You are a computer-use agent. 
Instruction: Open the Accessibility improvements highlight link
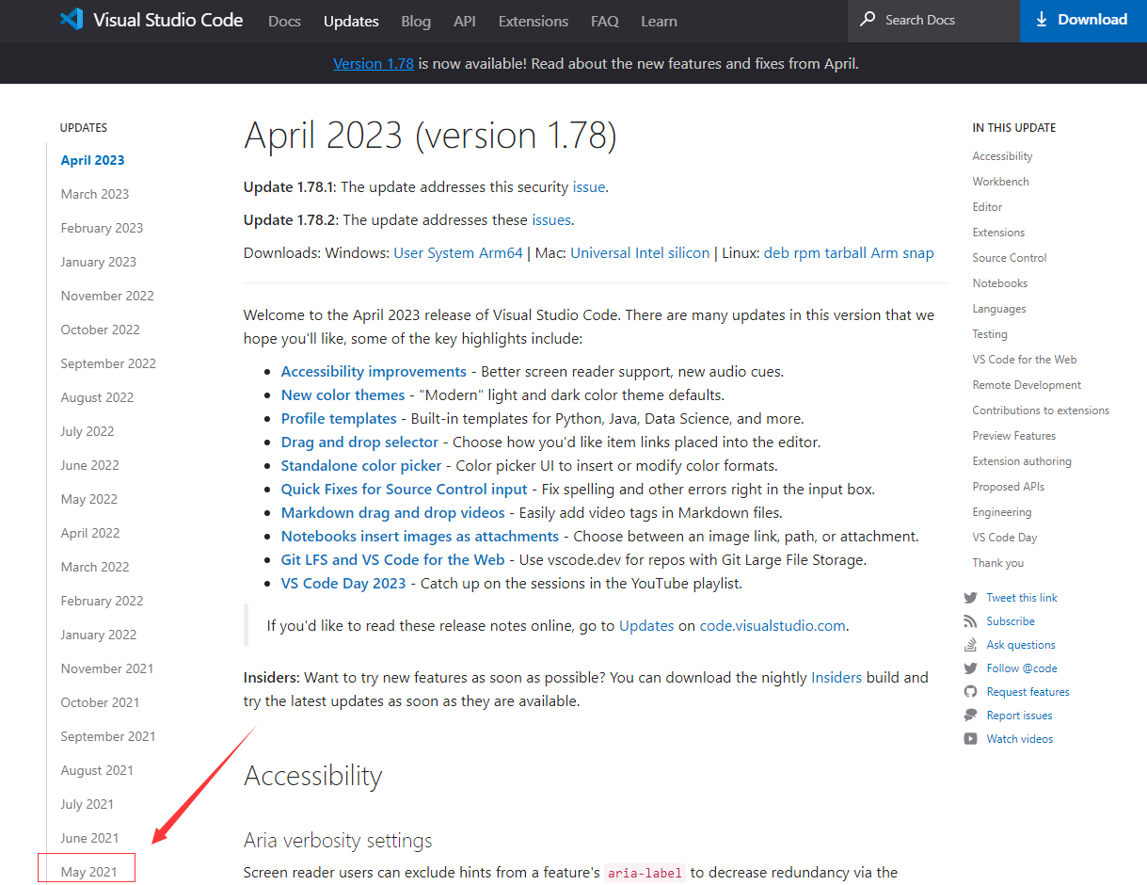[x=374, y=371]
